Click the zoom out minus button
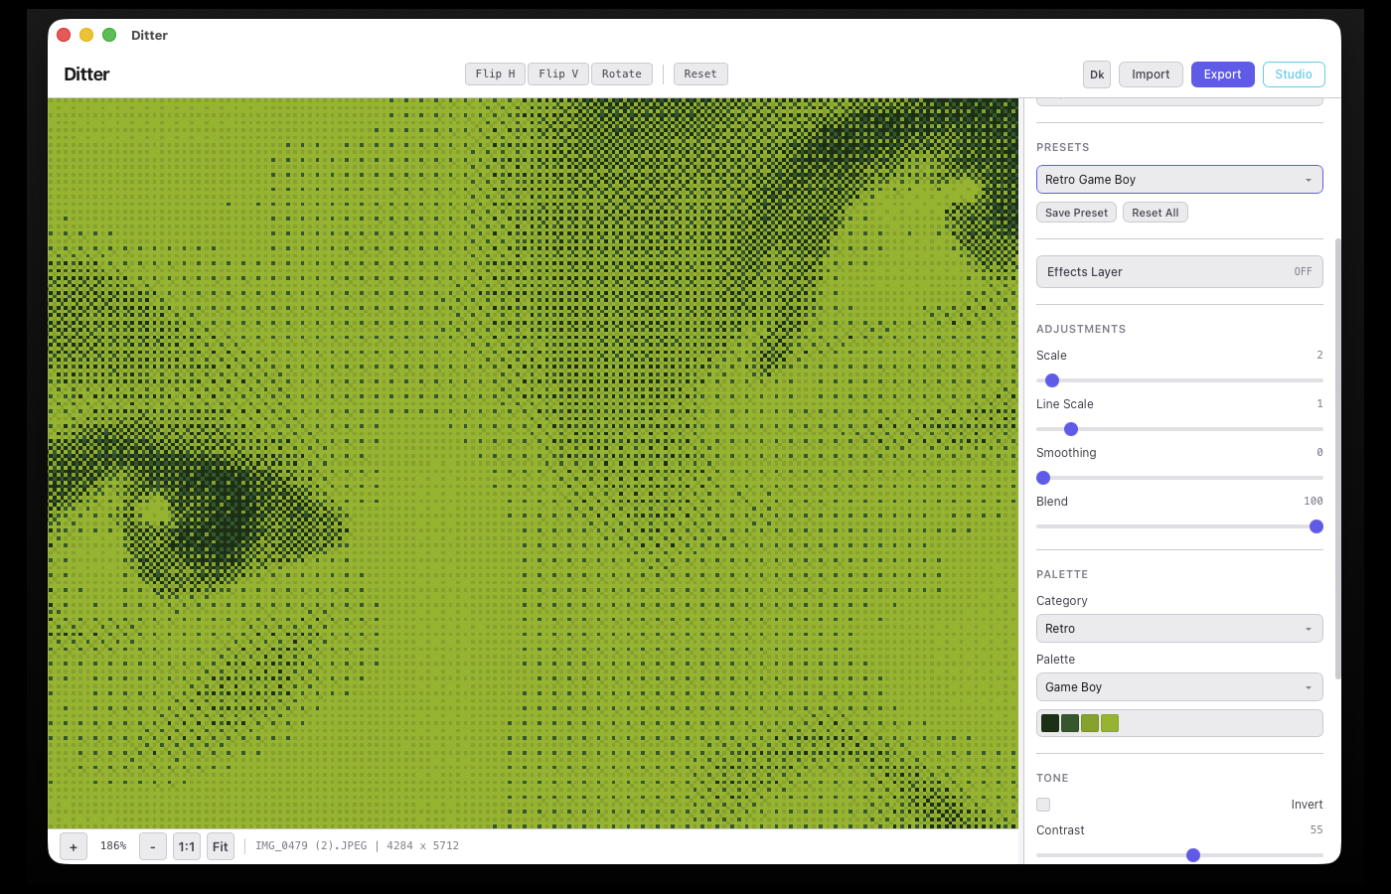Screen dimensions: 1391x894 click(x=152, y=846)
